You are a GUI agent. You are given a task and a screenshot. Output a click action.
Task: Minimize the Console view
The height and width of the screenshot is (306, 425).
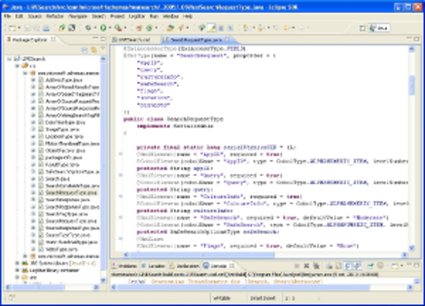(x=410, y=265)
